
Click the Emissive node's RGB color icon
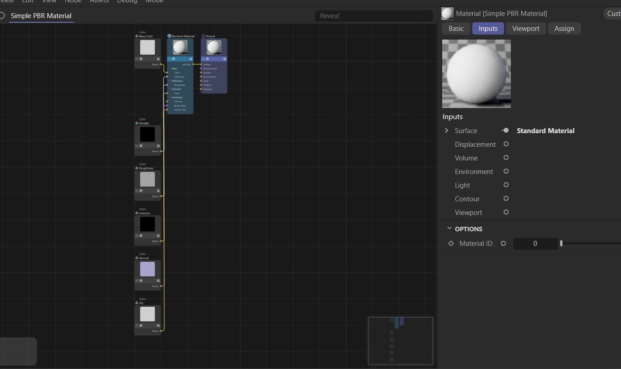pos(136,213)
